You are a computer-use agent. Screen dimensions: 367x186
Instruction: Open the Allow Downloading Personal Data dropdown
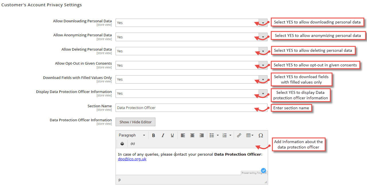(263, 23)
